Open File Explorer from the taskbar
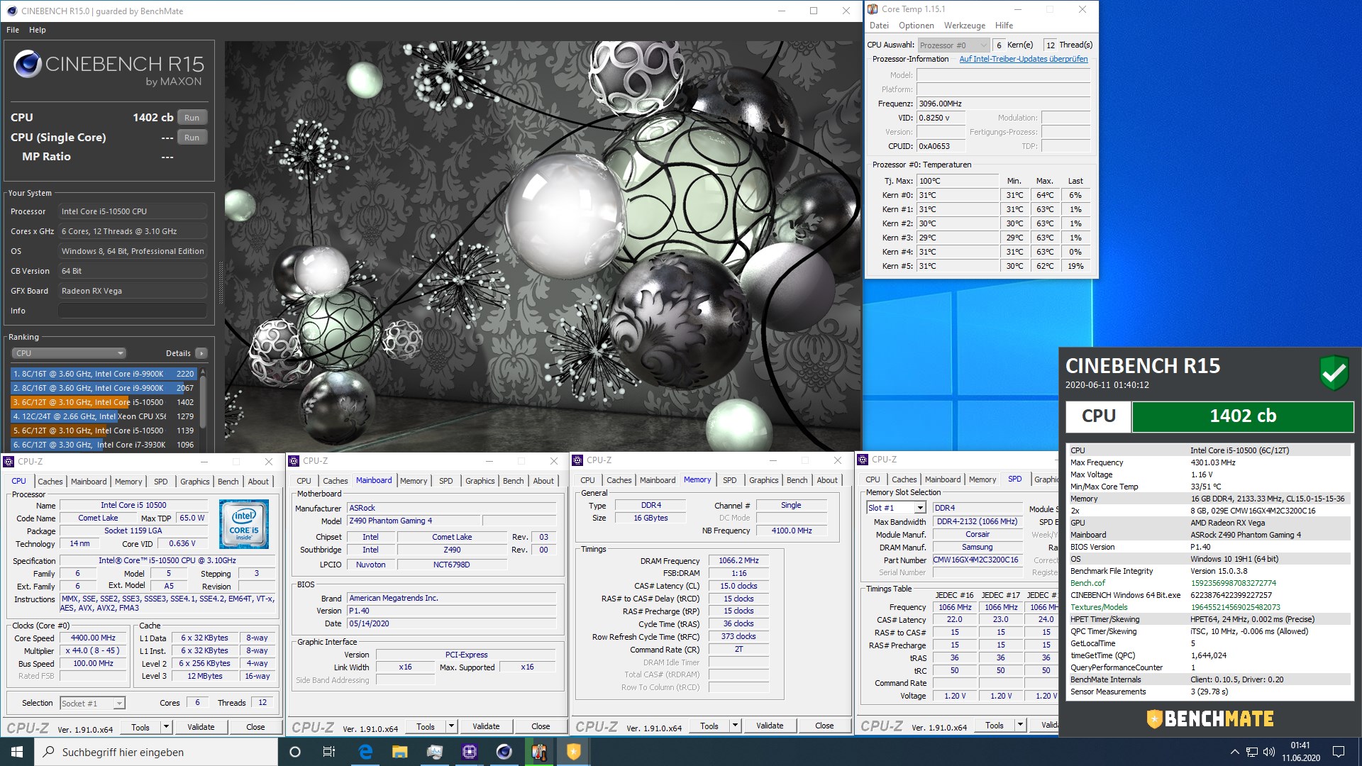 coord(400,752)
